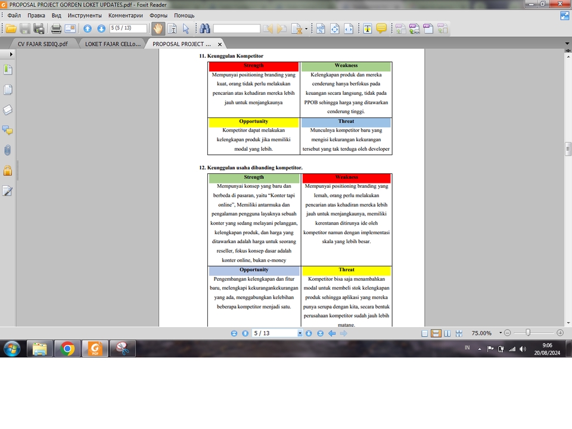Jump to first page in bottom bar
Image resolution: width=572 pixels, height=429 pixels.
pos(234,333)
